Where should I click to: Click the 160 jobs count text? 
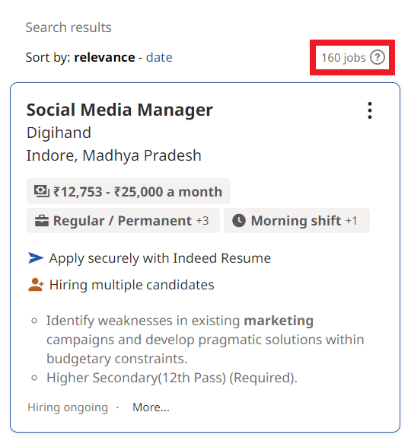pyautogui.click(x=343, y=58)
